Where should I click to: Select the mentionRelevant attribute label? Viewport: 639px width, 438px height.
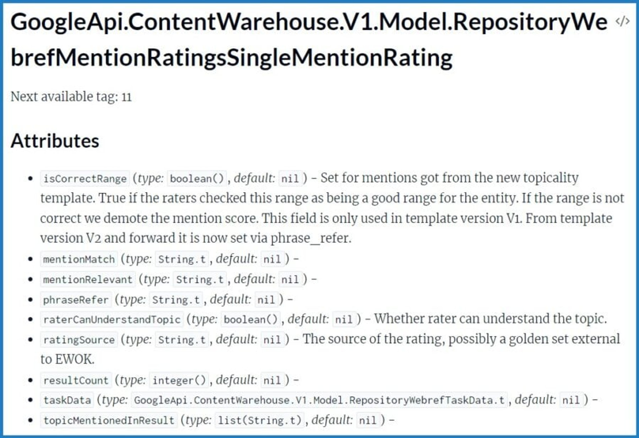(x=88, y=279)
